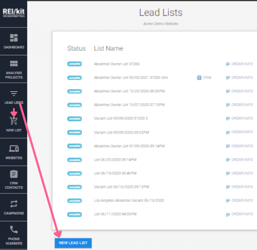Click the CRM Contacts clipboard icon
Screen dimensions: 257x250
tap(14, 174)
